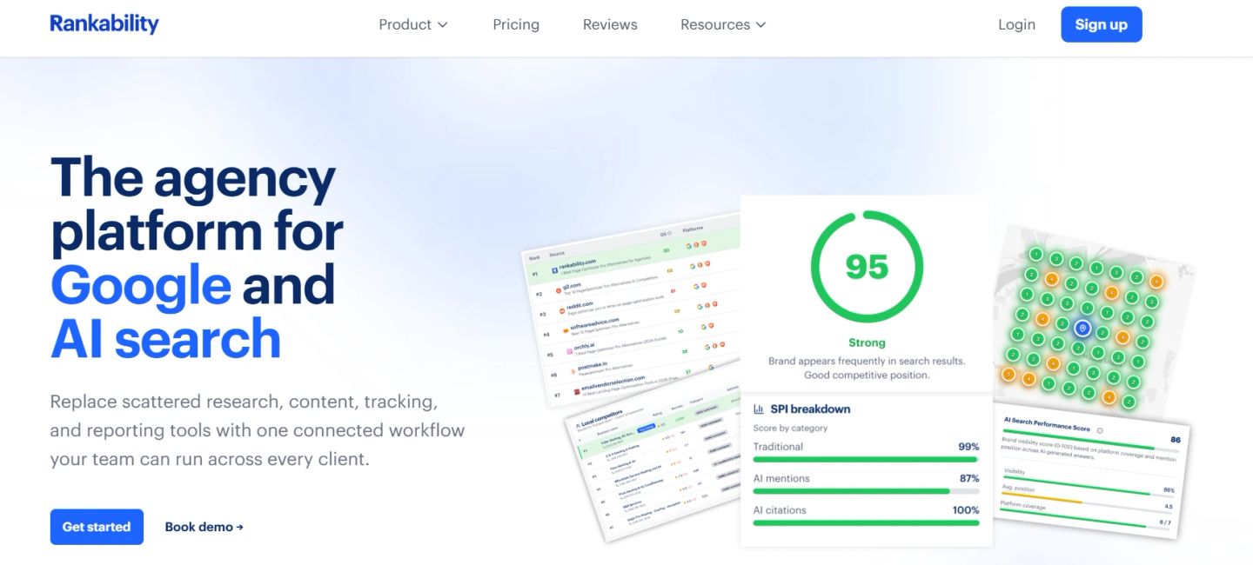Click the Login link
This screenshot has height=565, width=1253.
click(x=1016, y=24)
